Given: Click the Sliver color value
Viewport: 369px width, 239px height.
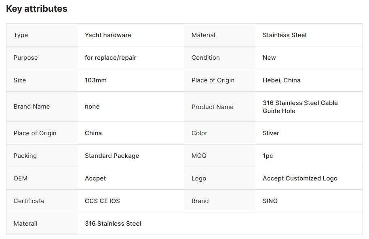Looking at the screenshot, I should (271, 133).
